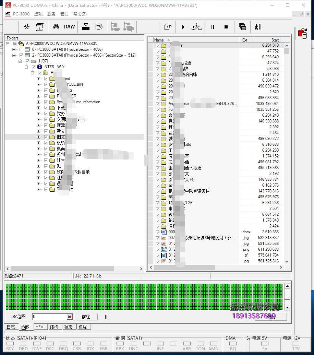Switch to the HEX tab
The height and width of the screenshot is (355, 314).
point(39,327)
